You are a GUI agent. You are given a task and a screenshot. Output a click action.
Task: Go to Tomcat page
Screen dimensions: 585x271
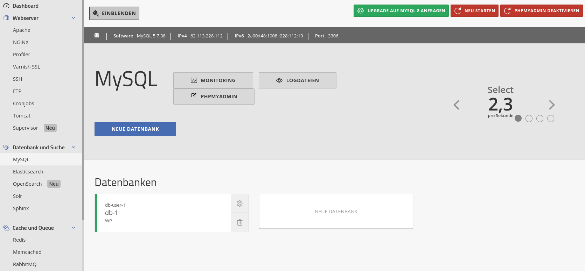[x=22, y=116]
